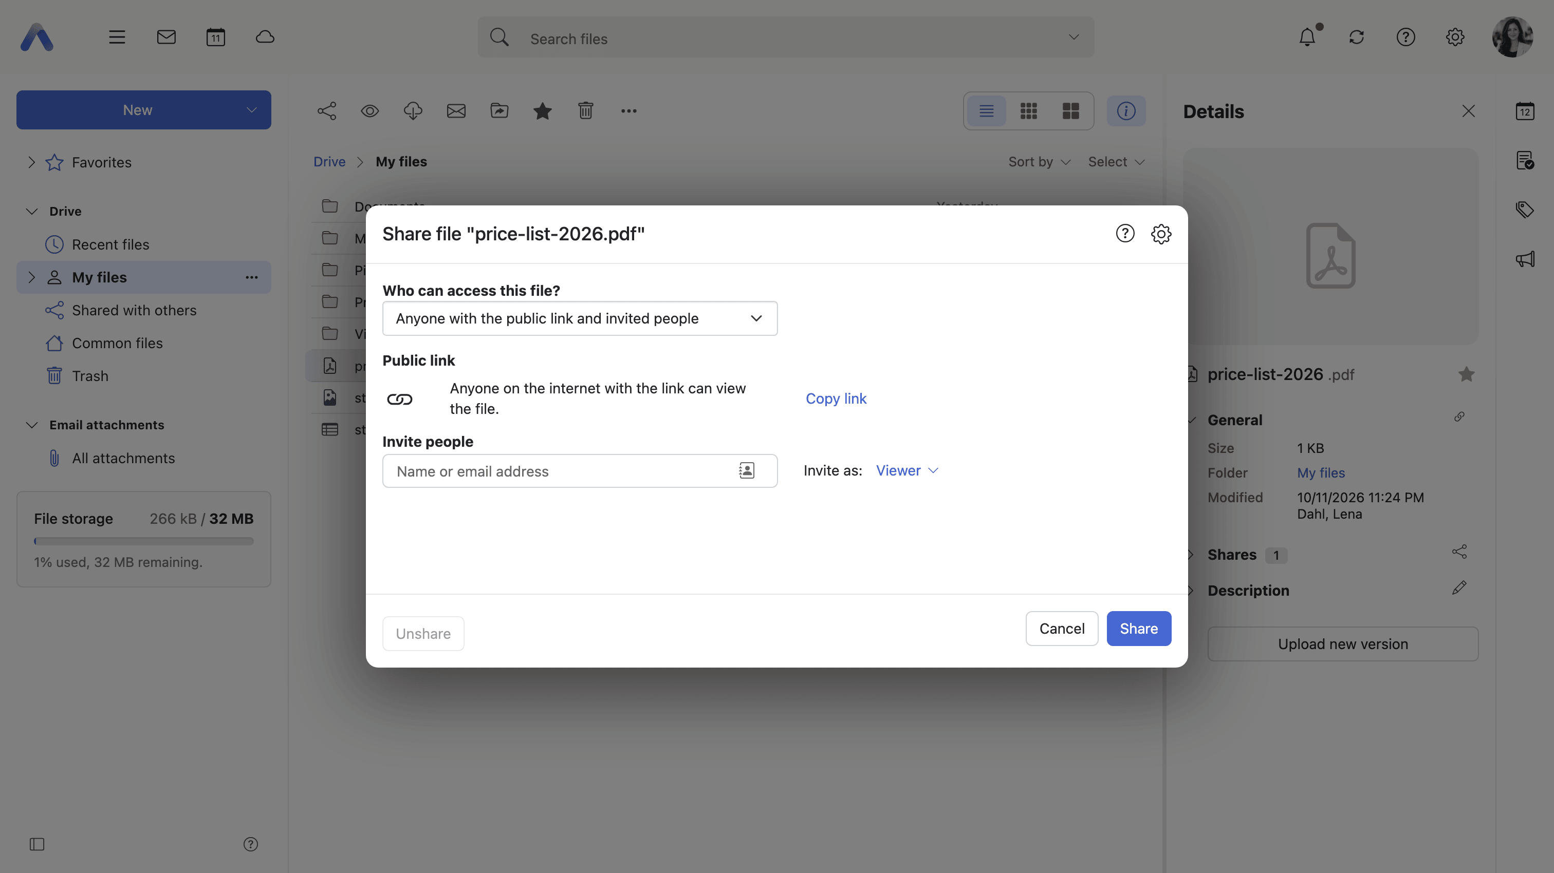
Task: Switch to tiles view layout
Action: [1071, 111]
